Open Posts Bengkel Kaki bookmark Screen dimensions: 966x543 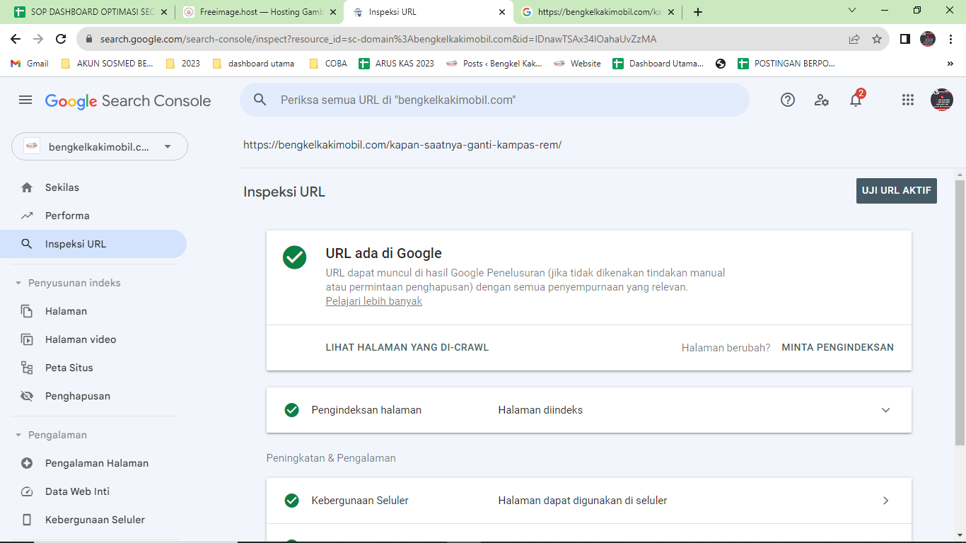tap(494, 64)
